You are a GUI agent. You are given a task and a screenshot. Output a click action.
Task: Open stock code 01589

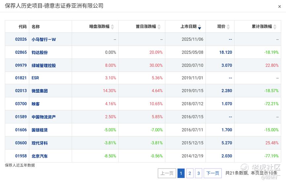(21, 117)
